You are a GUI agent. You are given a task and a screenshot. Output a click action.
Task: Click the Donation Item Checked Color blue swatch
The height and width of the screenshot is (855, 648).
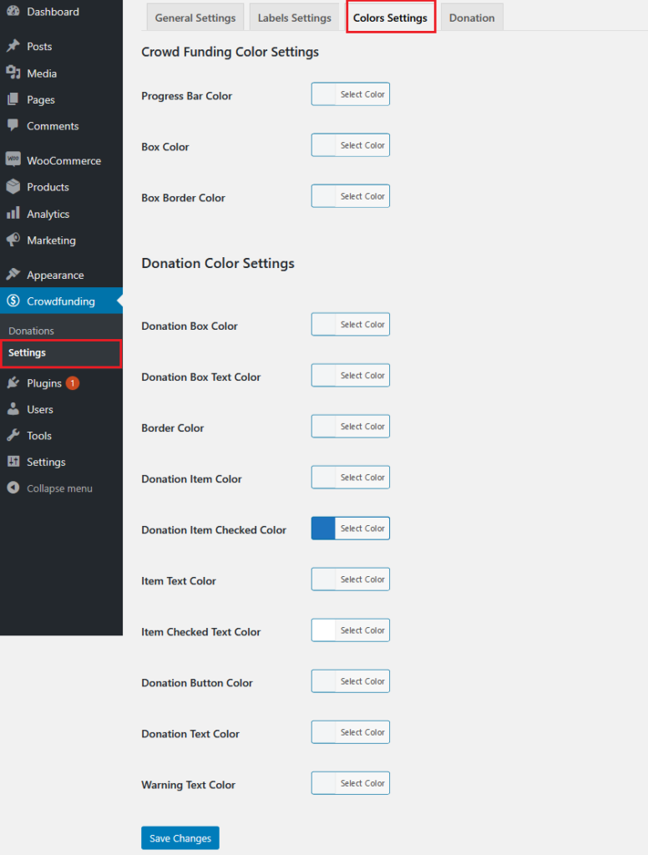(323, 529)
